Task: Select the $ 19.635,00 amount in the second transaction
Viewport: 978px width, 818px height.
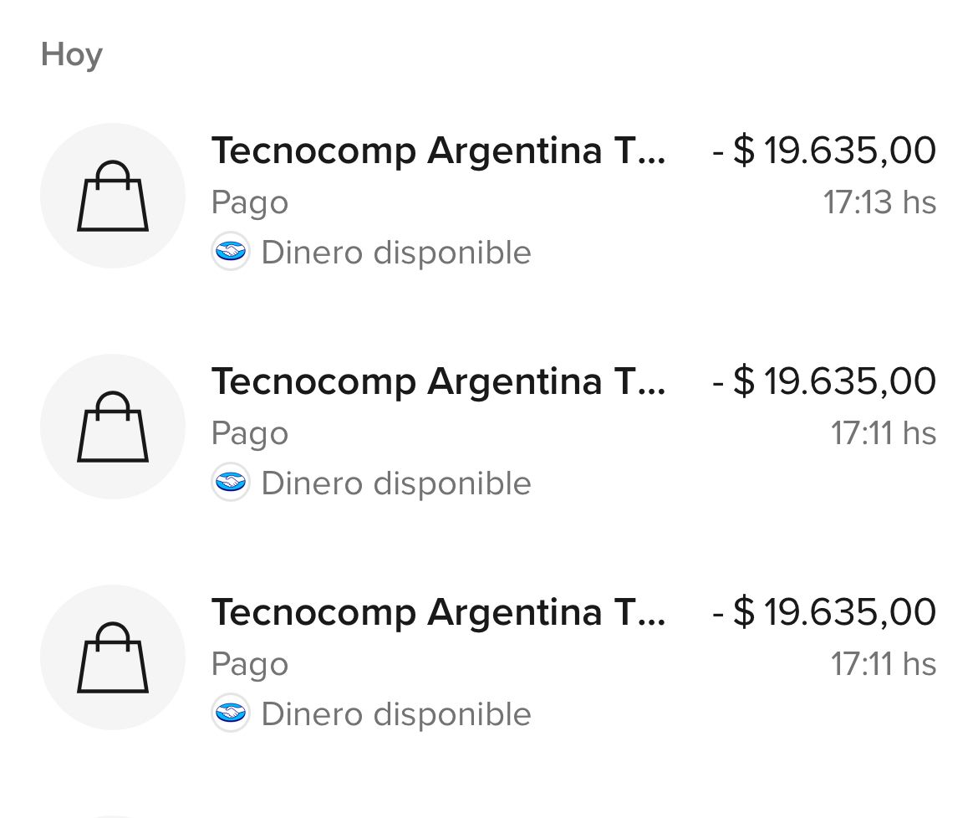Action: 824,382
